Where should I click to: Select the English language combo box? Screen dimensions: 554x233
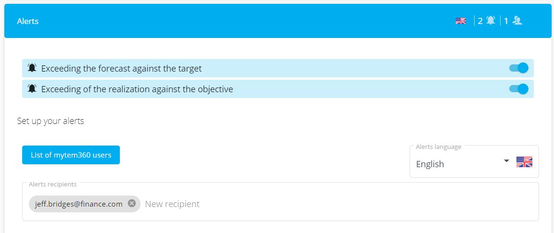pos(474,162)
